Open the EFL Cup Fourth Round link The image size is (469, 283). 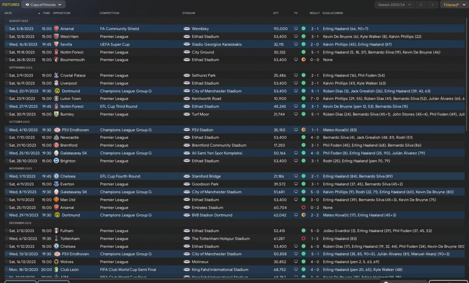pyautogui.click(x=120, y=176)
